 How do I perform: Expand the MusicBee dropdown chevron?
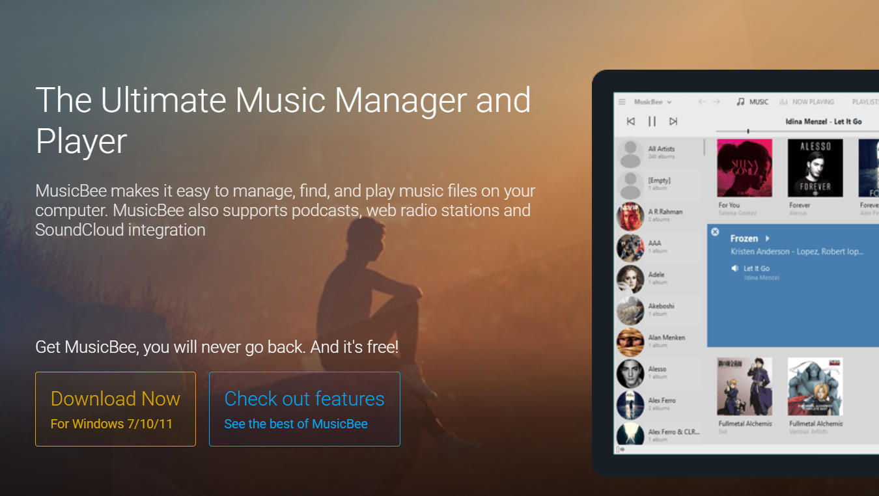tap(669, 102)
